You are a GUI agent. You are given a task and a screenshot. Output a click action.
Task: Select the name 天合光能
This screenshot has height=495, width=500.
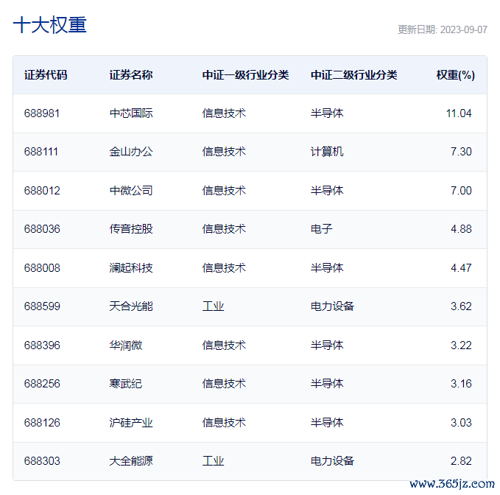coord(131,306)
